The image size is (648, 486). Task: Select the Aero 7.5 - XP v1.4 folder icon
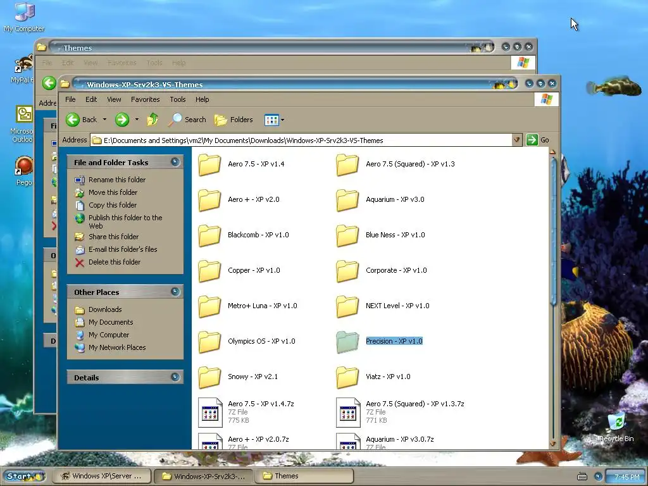coord(209,165)
